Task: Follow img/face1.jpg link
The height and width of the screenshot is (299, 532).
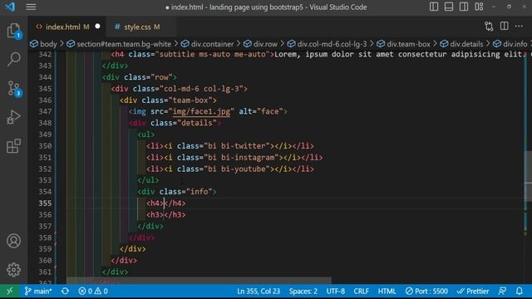Action: 201,111
